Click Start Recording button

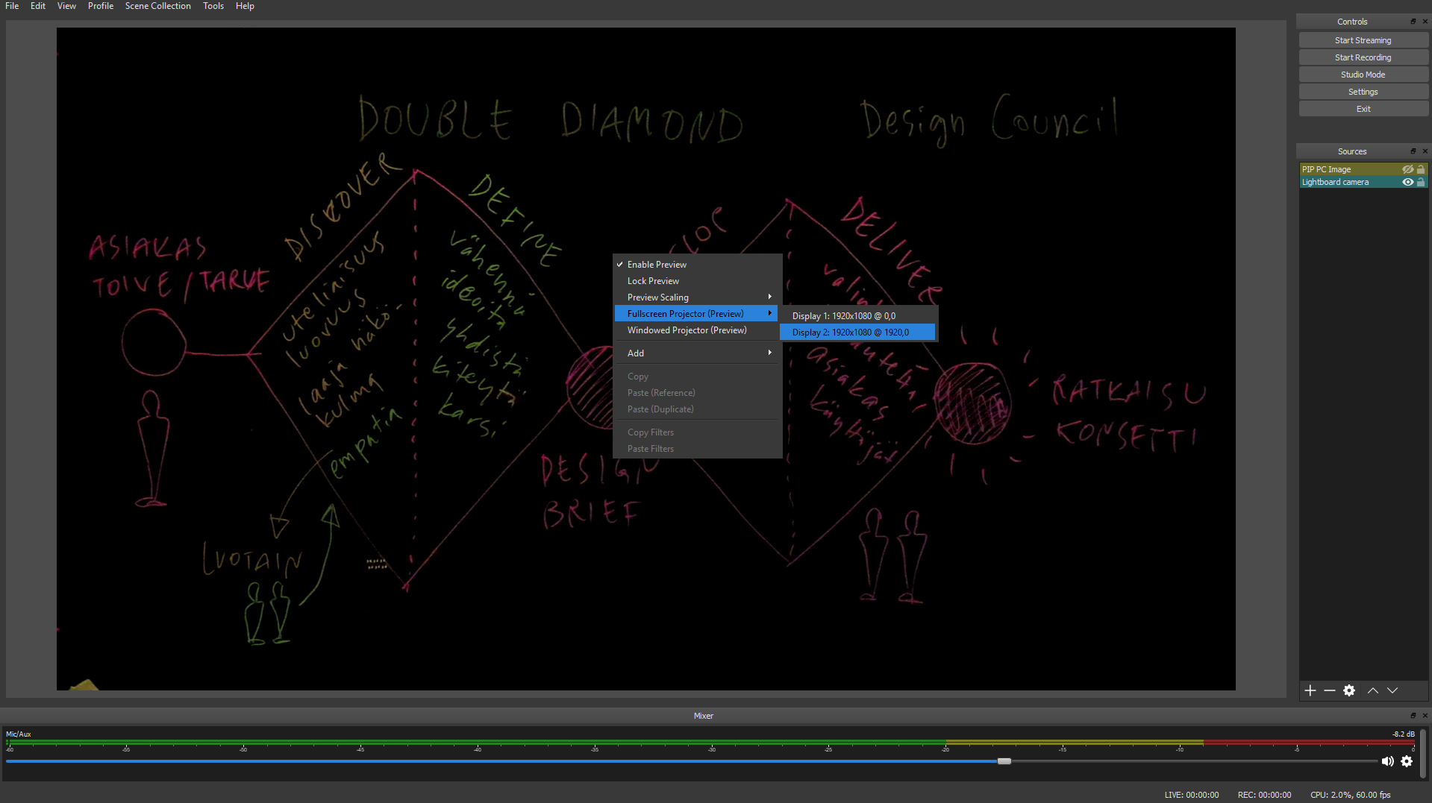pyautogui.click(x=1363, y=57)
